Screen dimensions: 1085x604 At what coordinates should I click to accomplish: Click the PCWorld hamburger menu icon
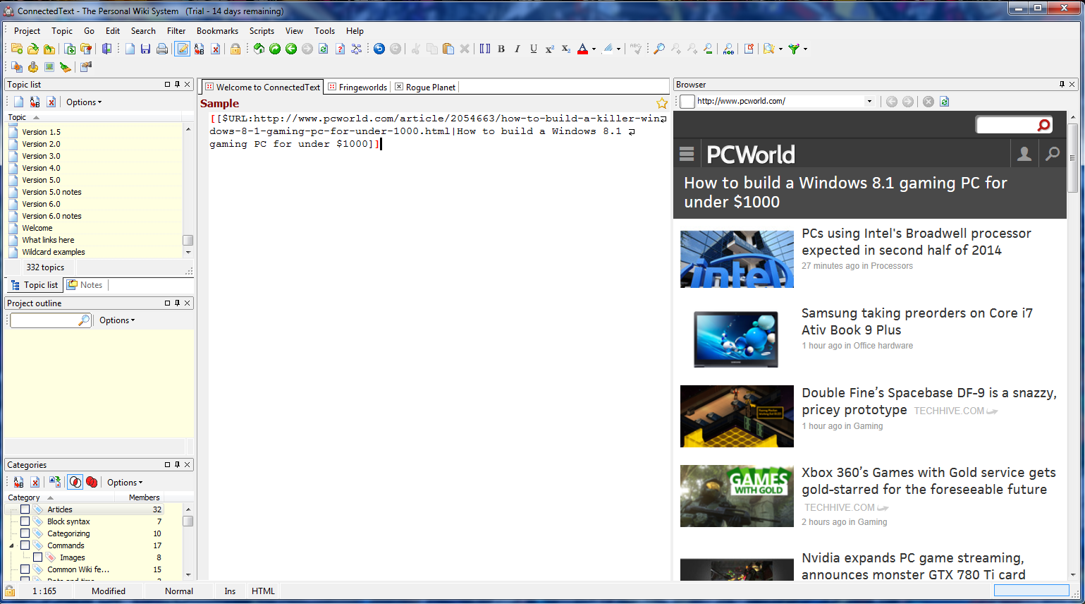click(687, 154)
